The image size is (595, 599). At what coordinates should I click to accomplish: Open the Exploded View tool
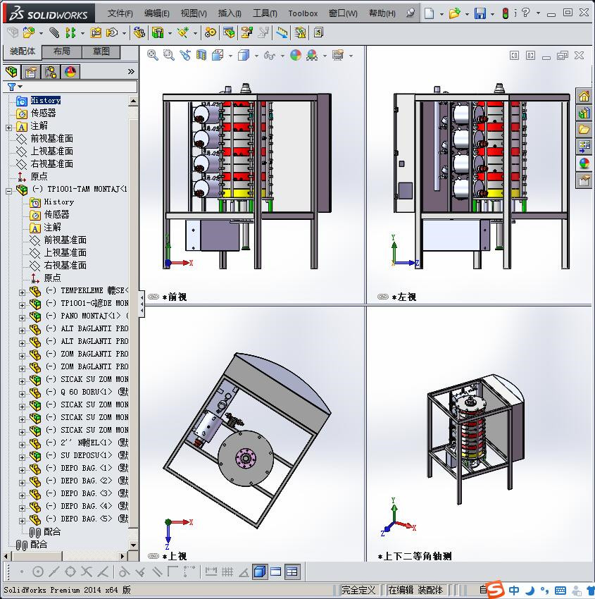point(247,33)
